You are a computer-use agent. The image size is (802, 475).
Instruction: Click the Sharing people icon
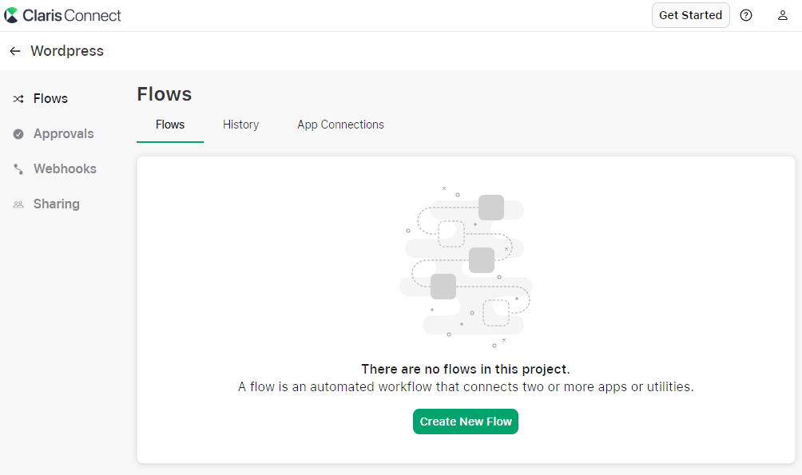(x=18, y=204)
